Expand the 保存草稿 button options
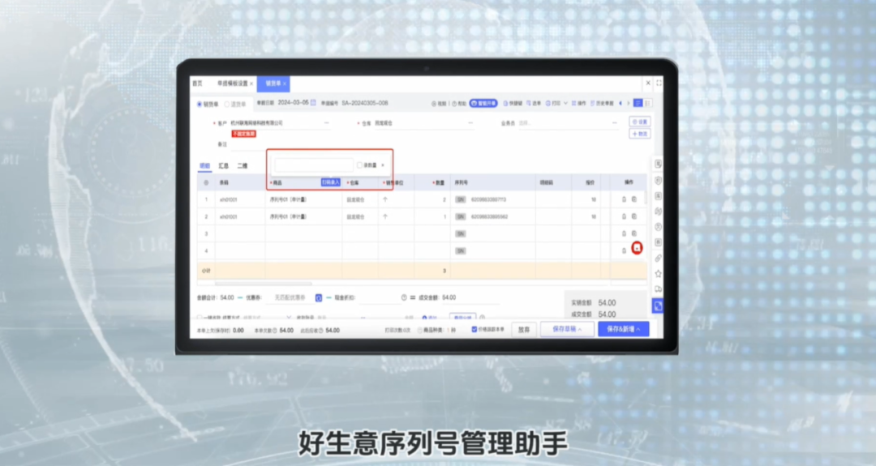876x466 pixels. pyautogui.click(x=579, y=330)
